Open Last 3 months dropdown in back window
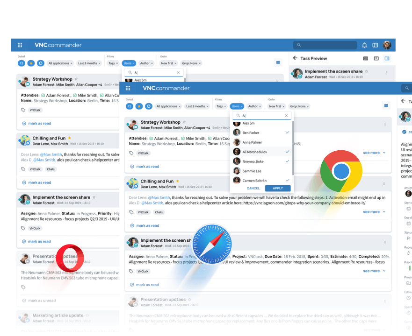412x336 pixels. pos(89,63)
